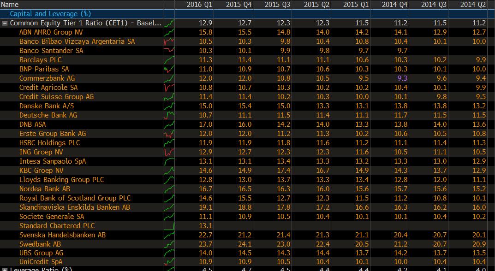Image resolution: width=495 pixels, height=271 pixels.
Task: Open Swedbank AB sparkline chart
Action: (x=169, y=244)
